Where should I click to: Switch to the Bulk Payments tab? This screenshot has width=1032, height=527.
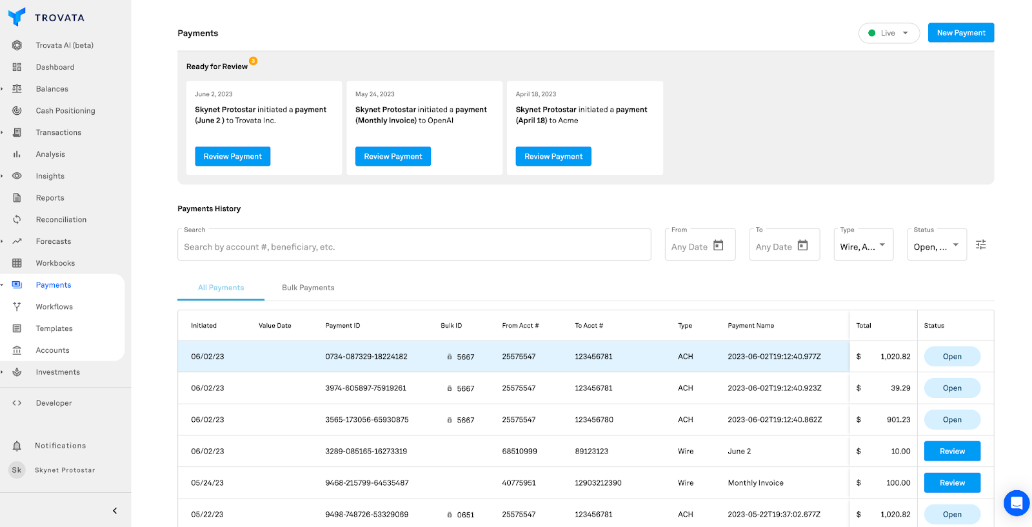[308, 288]
